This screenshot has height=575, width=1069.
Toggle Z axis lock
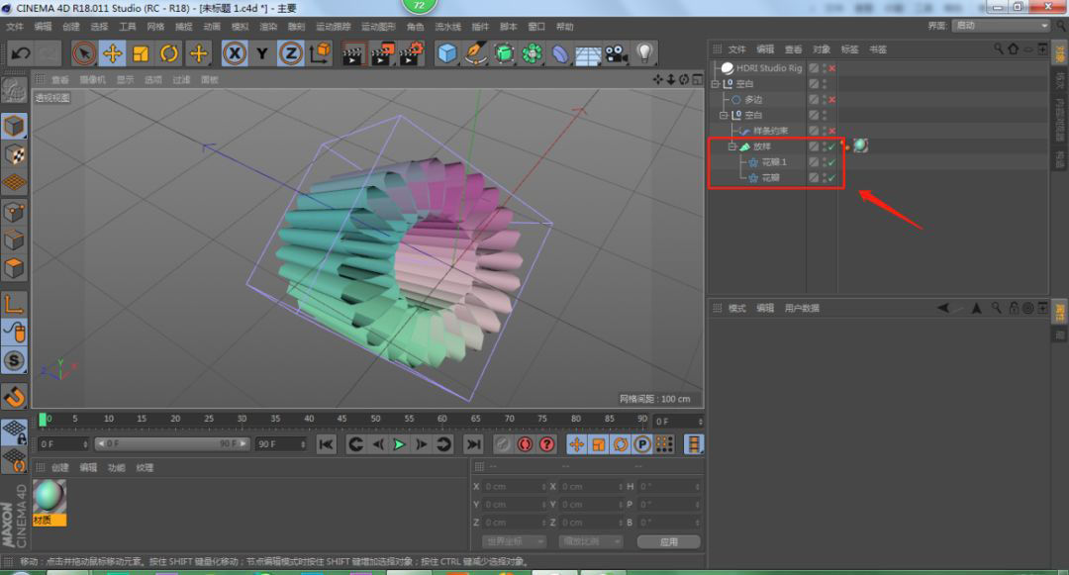coord(290,53)
